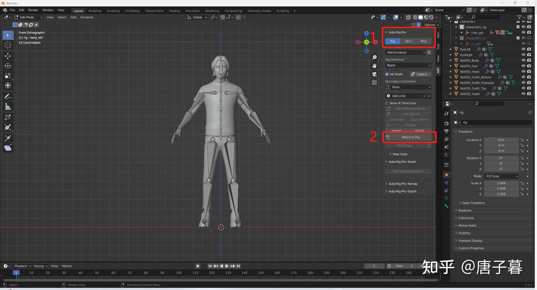This screenshot has width=537, height=290.
Task: Enable Show IK Directions checkbox
Action: (387, 103)
